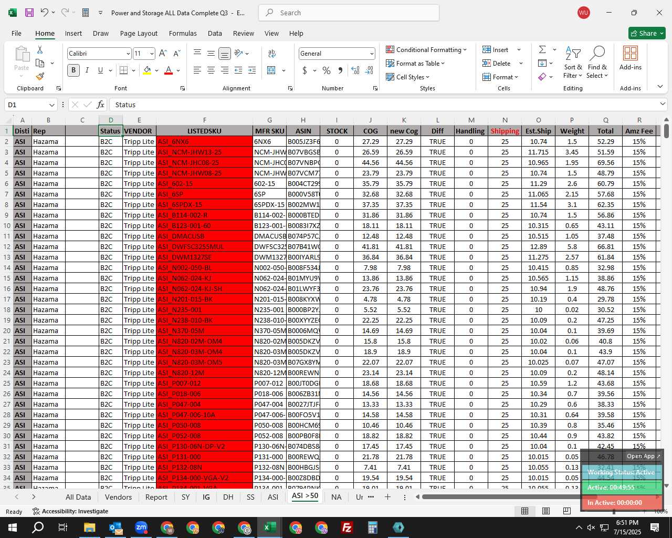Click Sort & Filter button
Viewport: 672px width, 538px height.
[x=573, y=63]
